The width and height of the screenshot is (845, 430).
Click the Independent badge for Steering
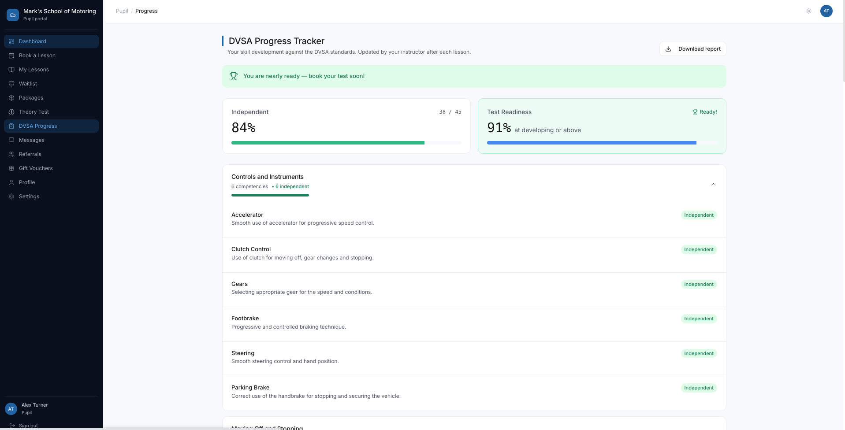click(x=699, y=353)
